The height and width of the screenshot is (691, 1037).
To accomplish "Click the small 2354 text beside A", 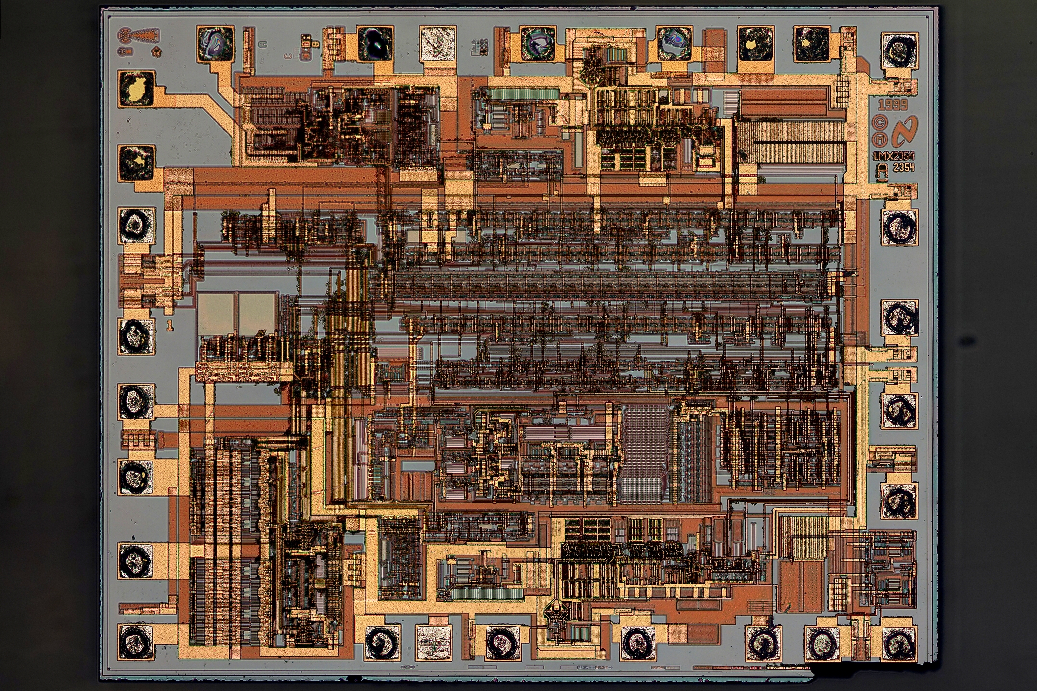I will pos(903,167).
